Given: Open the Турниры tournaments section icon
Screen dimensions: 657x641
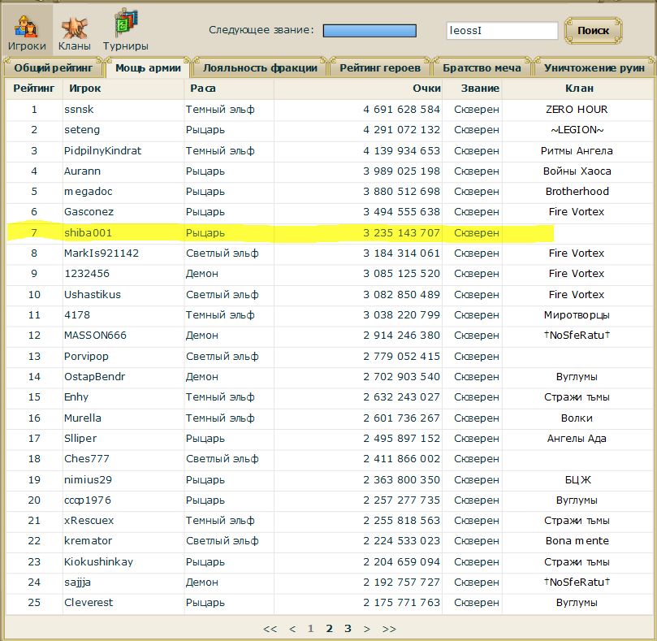Looking at the screenshot, I should [125, 28].
